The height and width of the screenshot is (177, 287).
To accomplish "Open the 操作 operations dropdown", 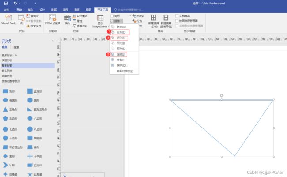I will [117, 21].
